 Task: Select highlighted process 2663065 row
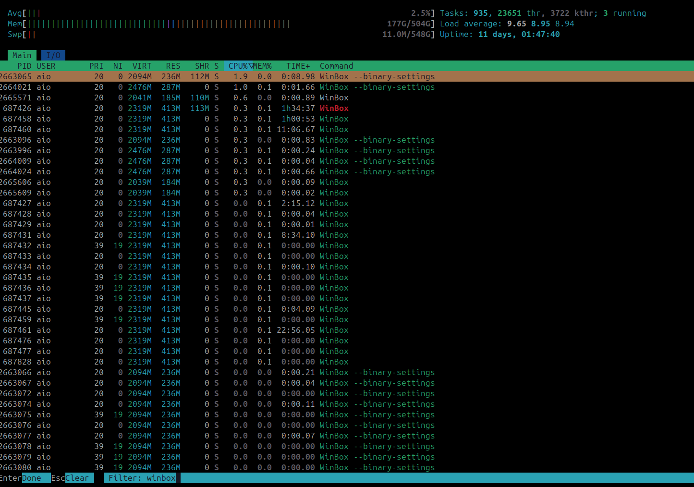pos(347,76)
